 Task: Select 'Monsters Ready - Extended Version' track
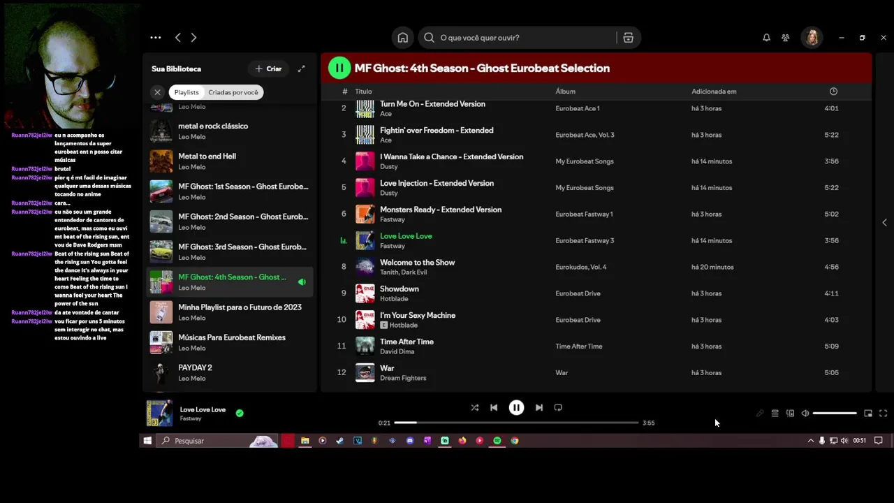coord(441,210)
